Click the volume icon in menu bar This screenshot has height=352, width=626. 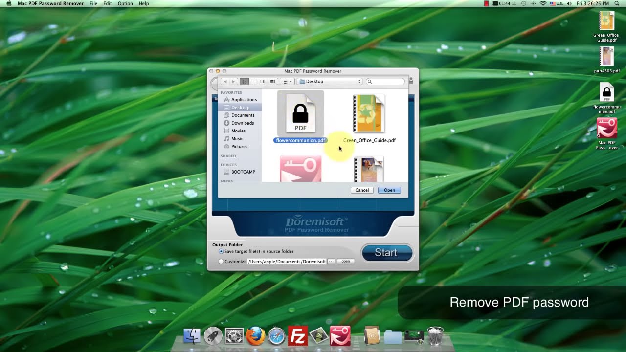(x=569, y=3)
